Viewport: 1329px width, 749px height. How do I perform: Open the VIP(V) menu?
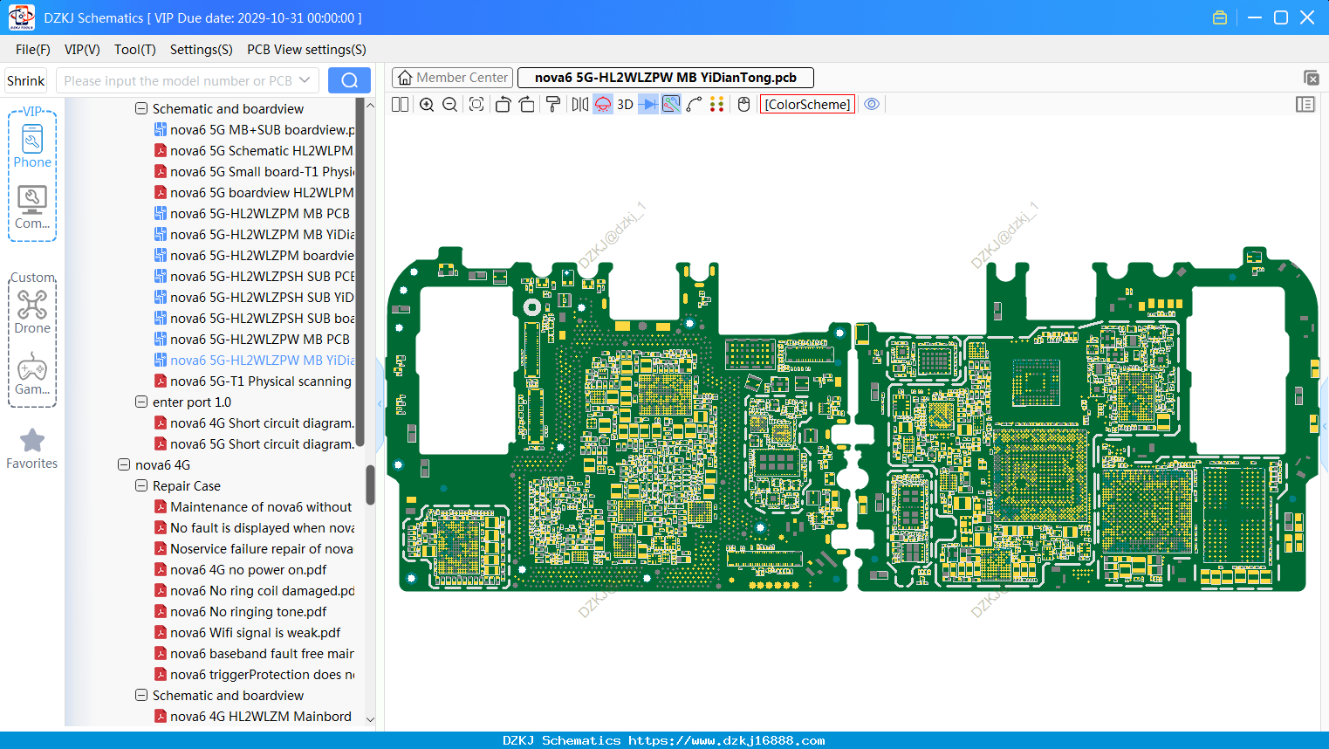coord(82,50)
